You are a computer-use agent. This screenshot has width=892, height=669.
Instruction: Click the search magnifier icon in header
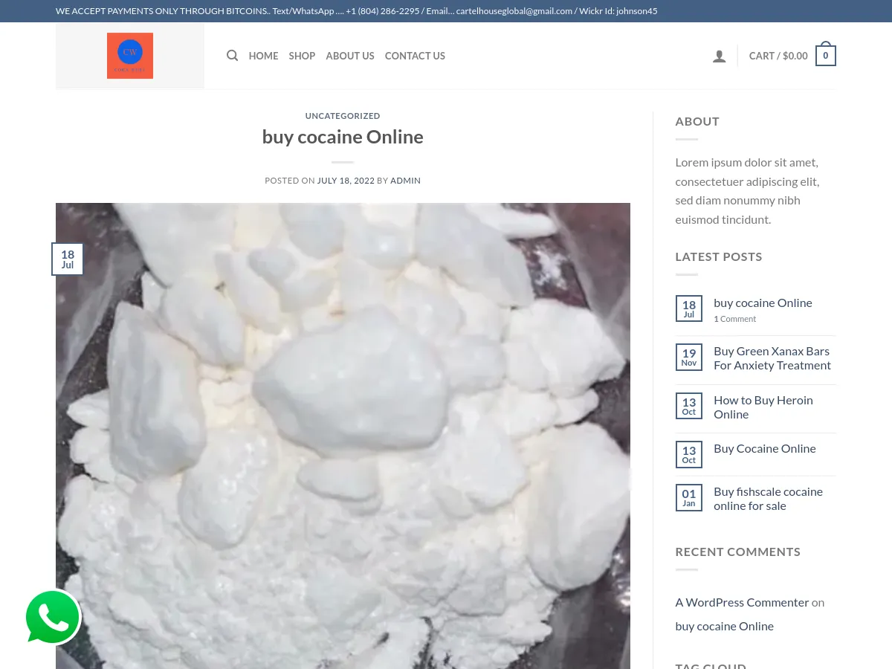click(x=232, y=56)
